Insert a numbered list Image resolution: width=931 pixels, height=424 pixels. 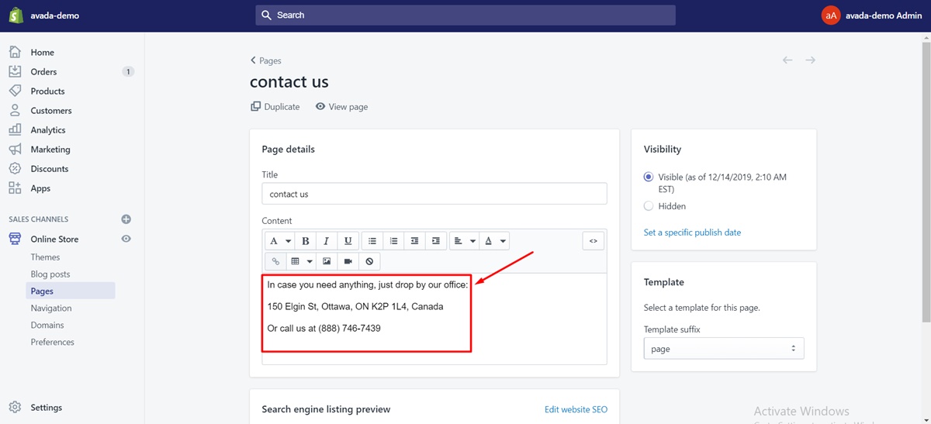click(393, 241)
